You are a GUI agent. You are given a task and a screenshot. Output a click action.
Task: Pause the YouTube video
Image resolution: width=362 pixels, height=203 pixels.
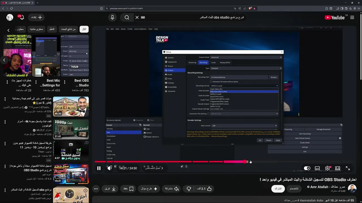tap(99, 168)
